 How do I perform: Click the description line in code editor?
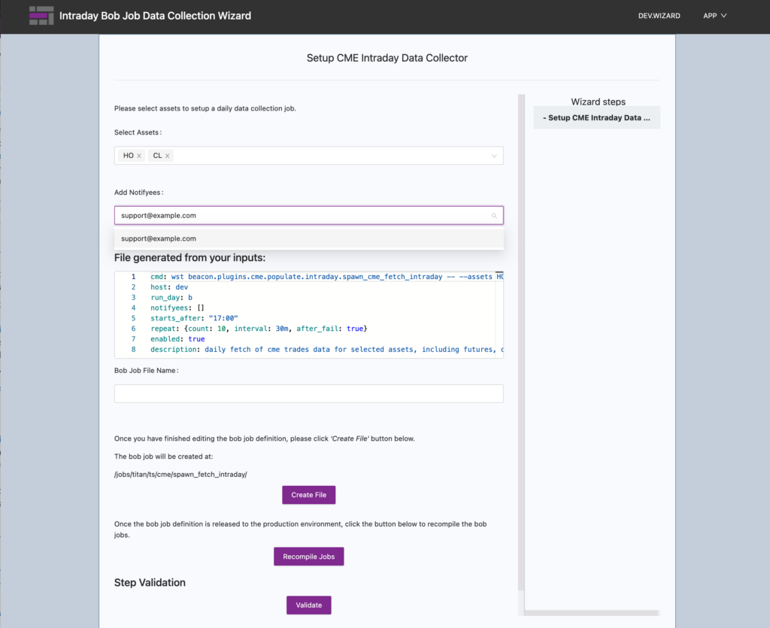326,350
